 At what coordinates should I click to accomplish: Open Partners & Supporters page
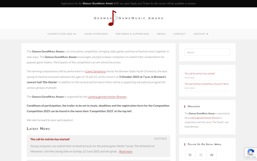coord(132,34)
